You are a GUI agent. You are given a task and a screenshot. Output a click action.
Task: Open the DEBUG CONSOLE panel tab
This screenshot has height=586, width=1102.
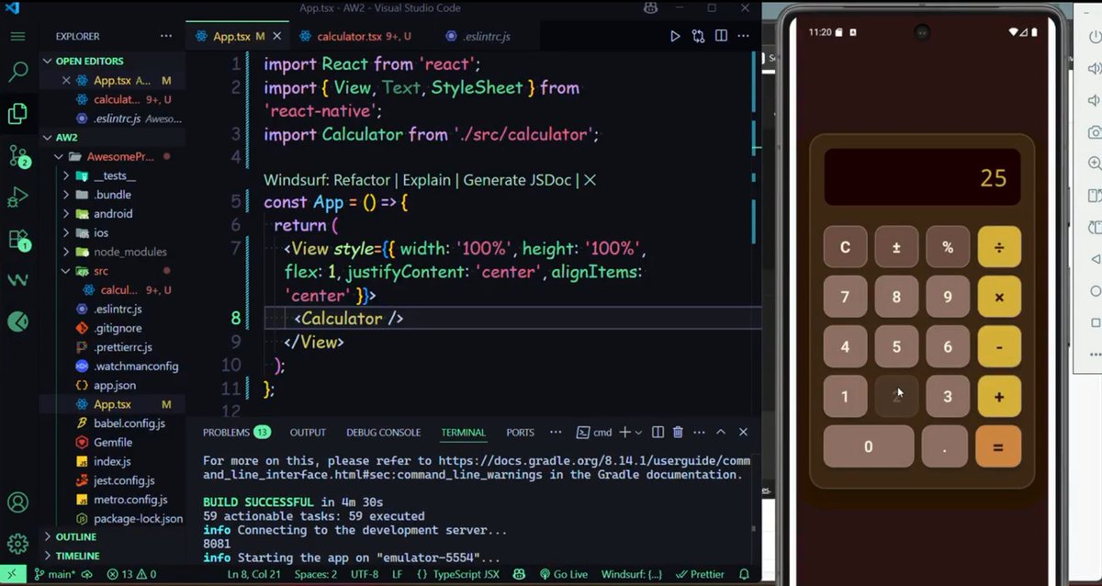[383, 433]
